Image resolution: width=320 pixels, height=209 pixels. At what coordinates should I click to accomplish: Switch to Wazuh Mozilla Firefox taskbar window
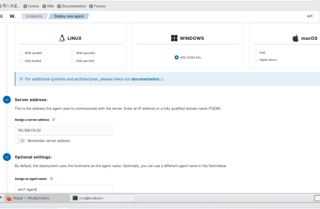37,198
